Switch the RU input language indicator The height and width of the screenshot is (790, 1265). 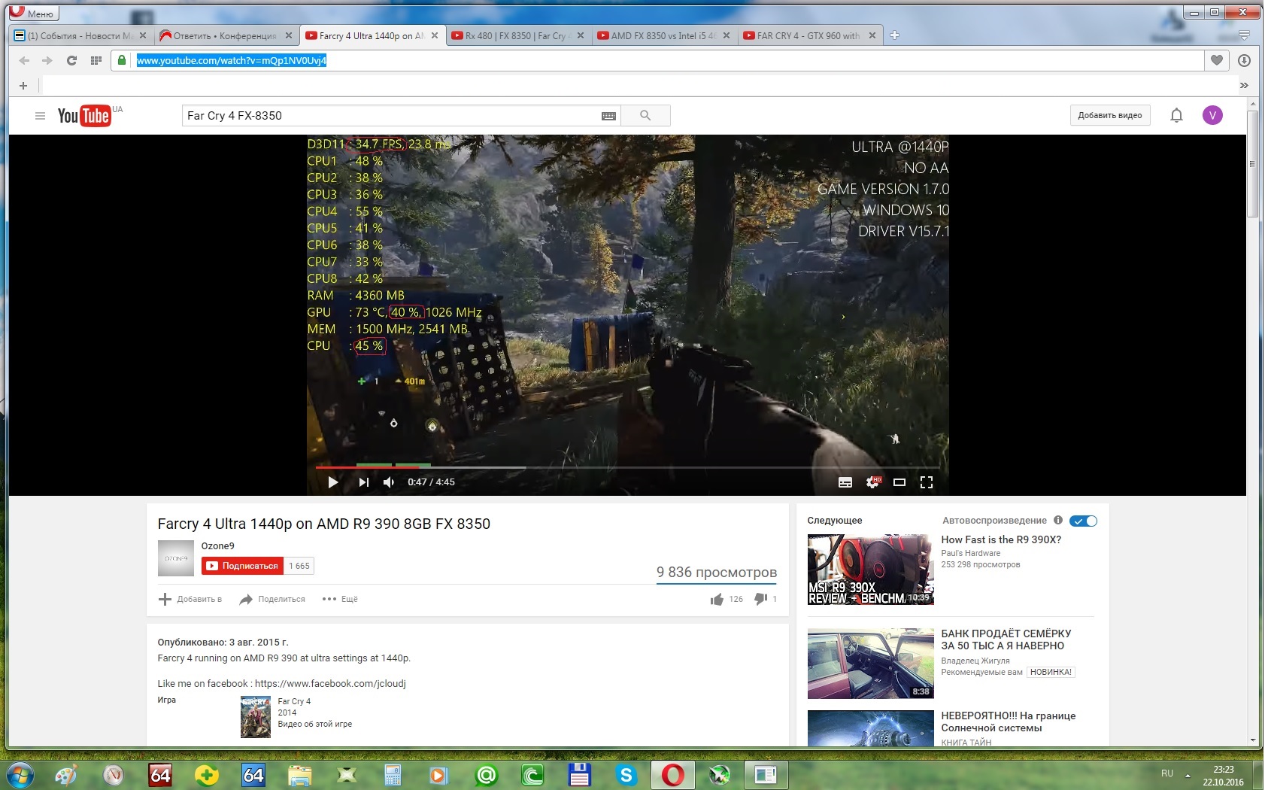click(1167, 773)
